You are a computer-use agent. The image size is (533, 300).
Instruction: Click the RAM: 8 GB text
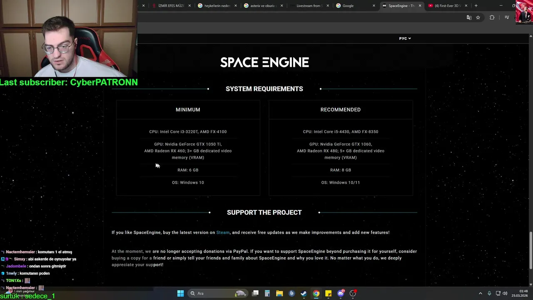[x=341, y=170]
